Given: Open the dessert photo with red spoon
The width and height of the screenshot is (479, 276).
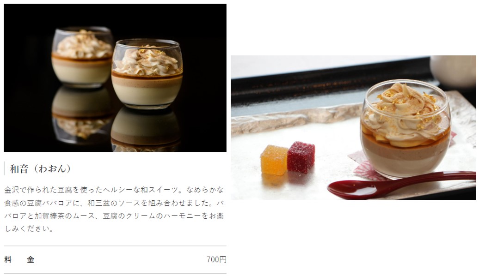Looking at the screenshot, I should (x=353, y=127).
